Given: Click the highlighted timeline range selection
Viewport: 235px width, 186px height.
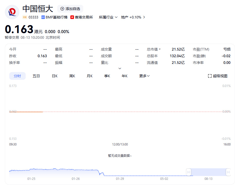Looking at the screenshot, I should point(209,172).
